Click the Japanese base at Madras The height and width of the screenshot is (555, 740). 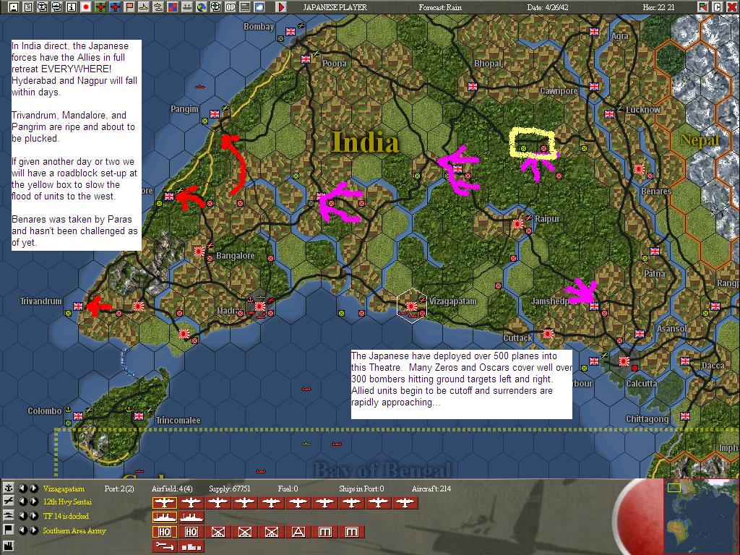pyautogui.click(x=259, y=306)
